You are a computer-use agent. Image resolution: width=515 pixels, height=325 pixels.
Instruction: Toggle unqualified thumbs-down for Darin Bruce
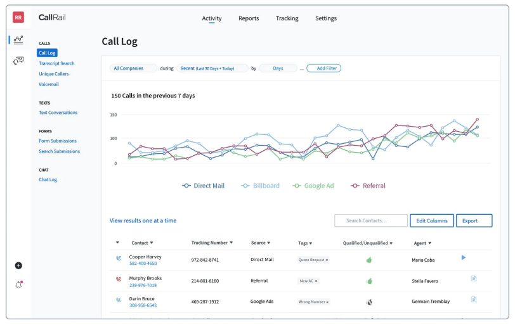(x=369, y=302)
